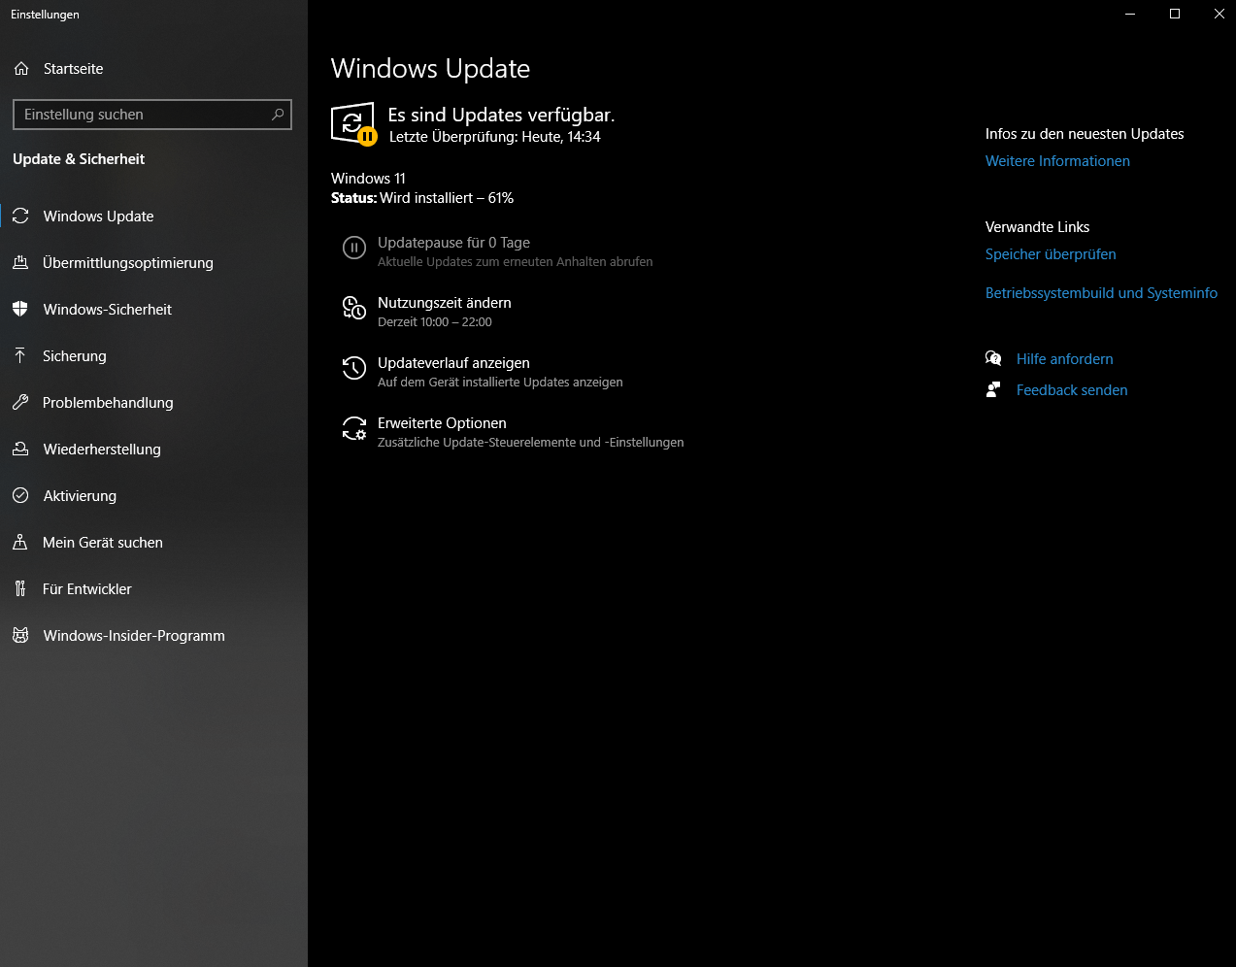Click Infos zu den neuesten Updates heading
Viewport: 1236px width, 967px height.
click(x=1085, y=134)
